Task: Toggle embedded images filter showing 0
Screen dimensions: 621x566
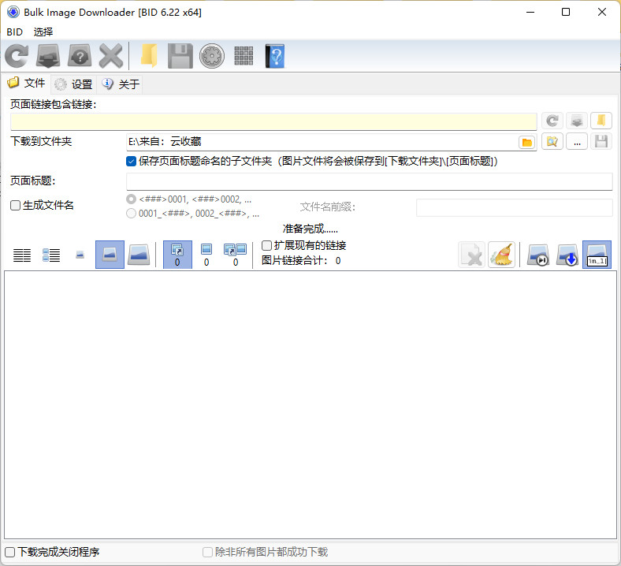Action: (206, 255)
